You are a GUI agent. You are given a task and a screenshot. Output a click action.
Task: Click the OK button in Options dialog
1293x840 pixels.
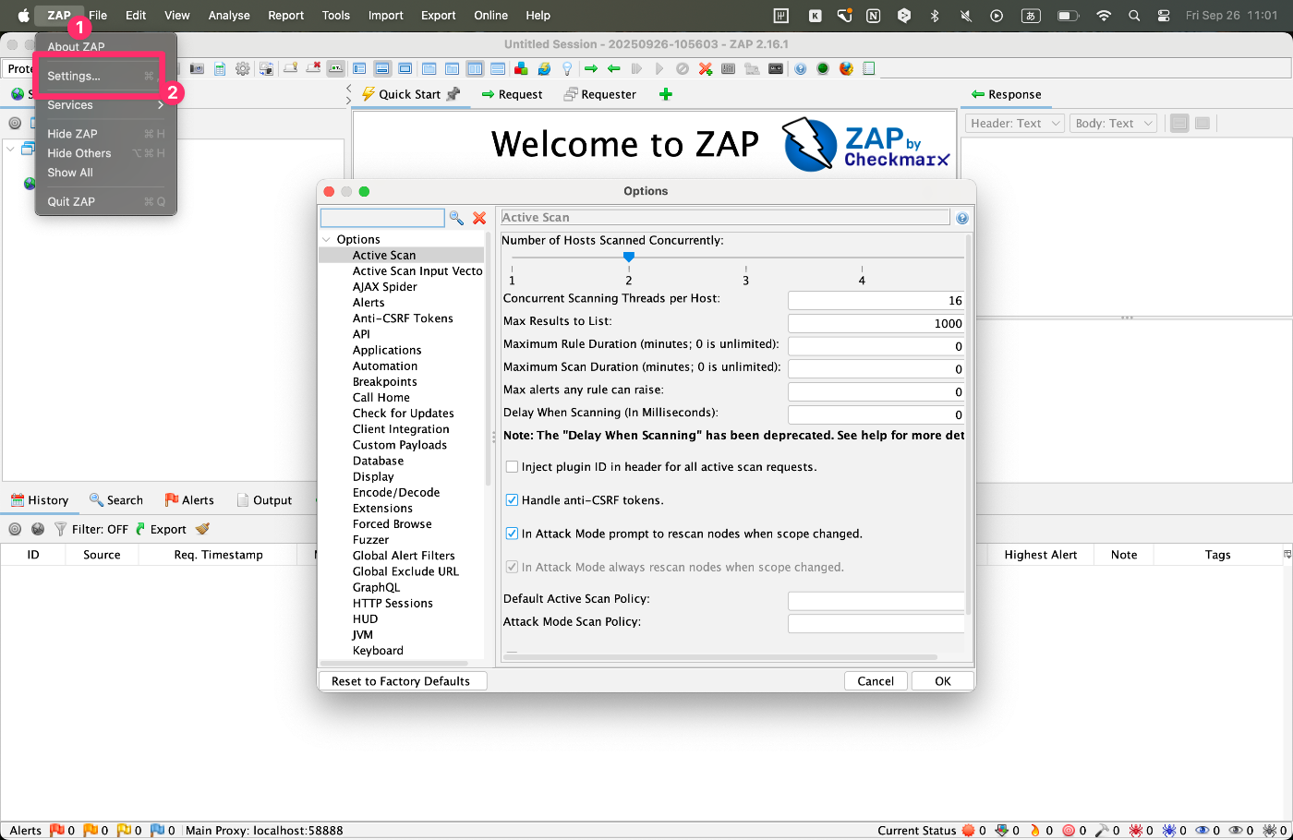pyautogui.click(x=943, y=681)
